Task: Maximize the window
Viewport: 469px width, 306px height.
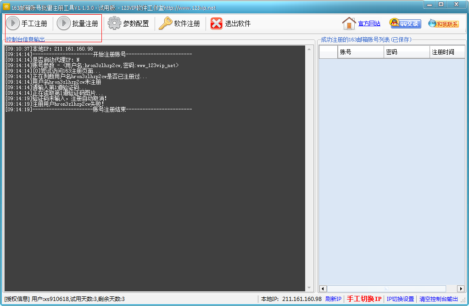Action: coord(441,4)
